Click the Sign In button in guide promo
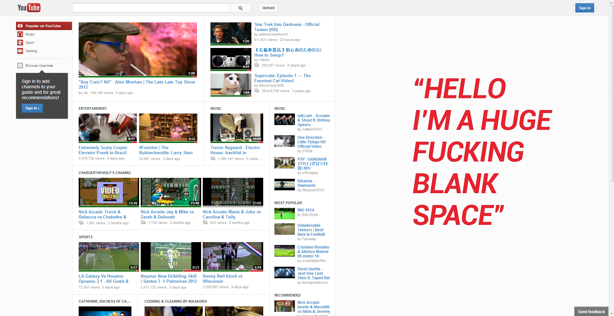Image resolution: width=614 pixels, height=316 pixels. [x=32, y=108]
